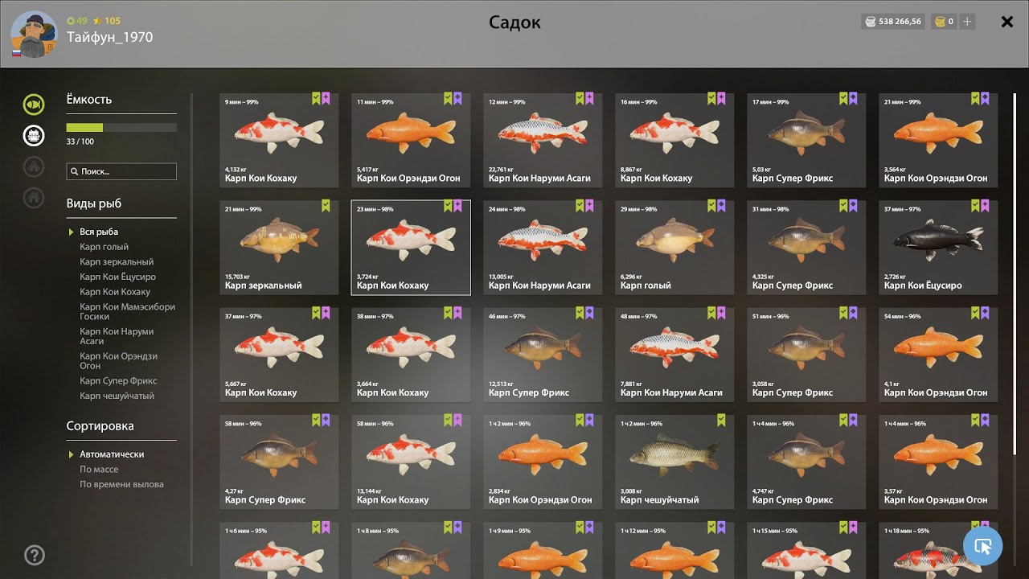The height and width of the screenshot is (579, 1029).
Task: Select the 22,761 кг Карп Кои Наруми Асаги
Action: tap(543, 141)
